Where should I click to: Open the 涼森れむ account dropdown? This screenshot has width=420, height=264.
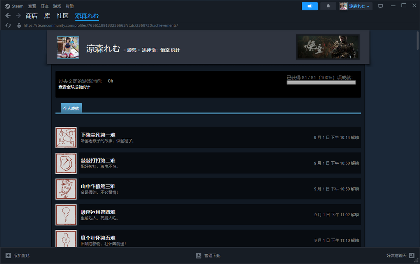(x=359, y=6)
